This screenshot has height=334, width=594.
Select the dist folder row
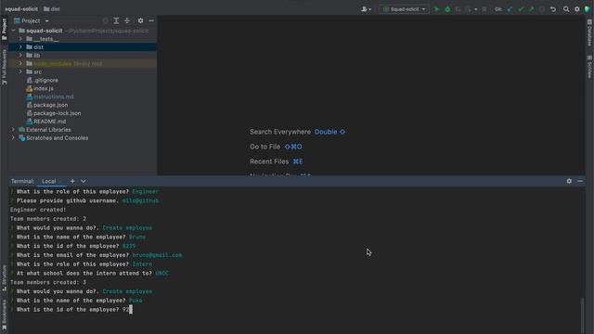pyautogui.click(x=83, y=47)
